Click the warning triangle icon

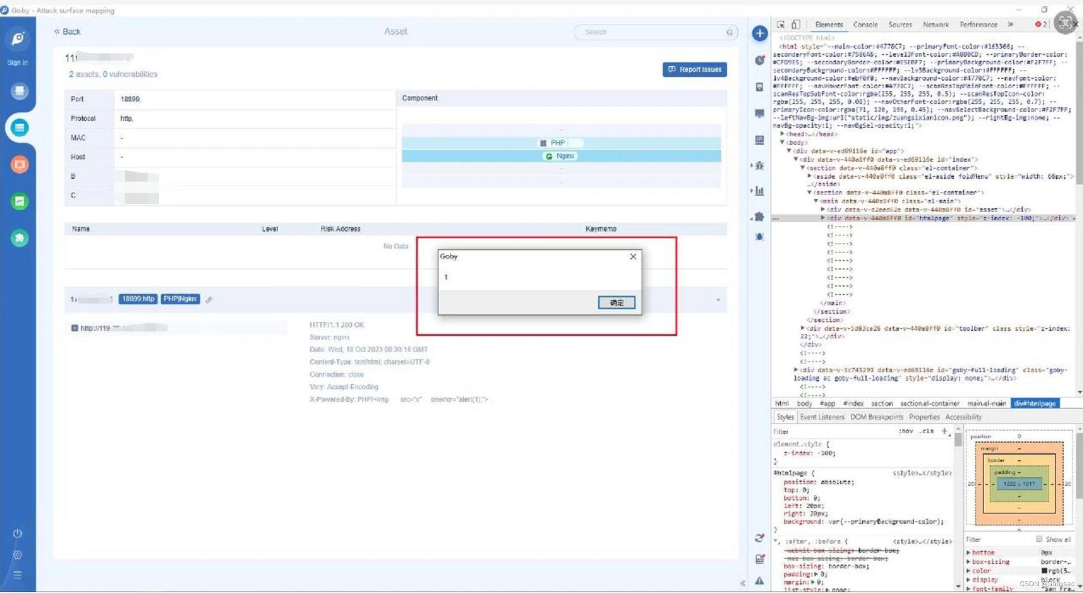[x=759, y=581]
